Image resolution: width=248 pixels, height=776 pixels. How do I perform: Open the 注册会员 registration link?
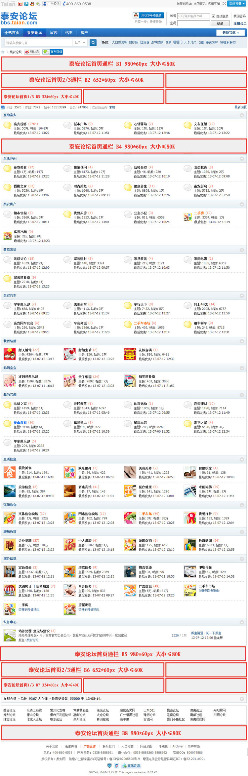click(x=240, y=23)
